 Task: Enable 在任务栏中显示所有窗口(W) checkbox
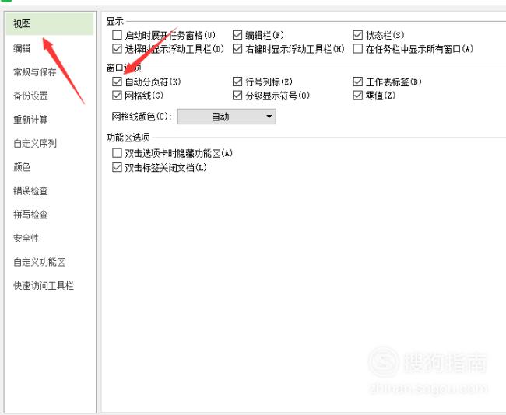click(357, 49)
